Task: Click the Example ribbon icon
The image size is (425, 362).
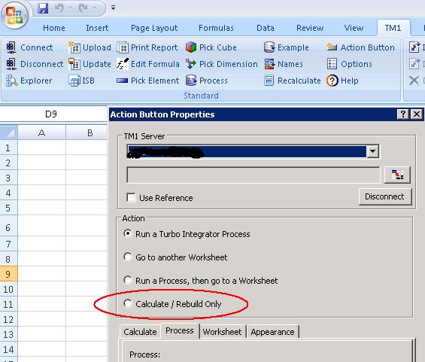Action: click(269, 47)
